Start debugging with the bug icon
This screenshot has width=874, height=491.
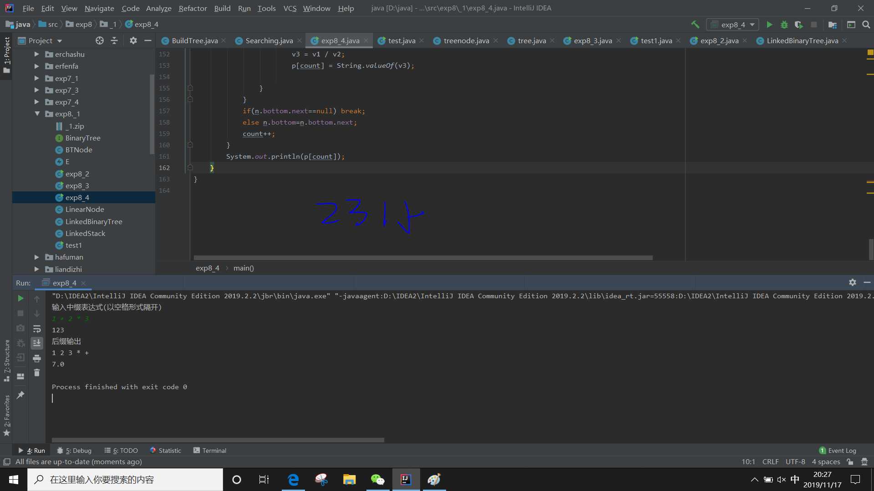pos(784,25)
